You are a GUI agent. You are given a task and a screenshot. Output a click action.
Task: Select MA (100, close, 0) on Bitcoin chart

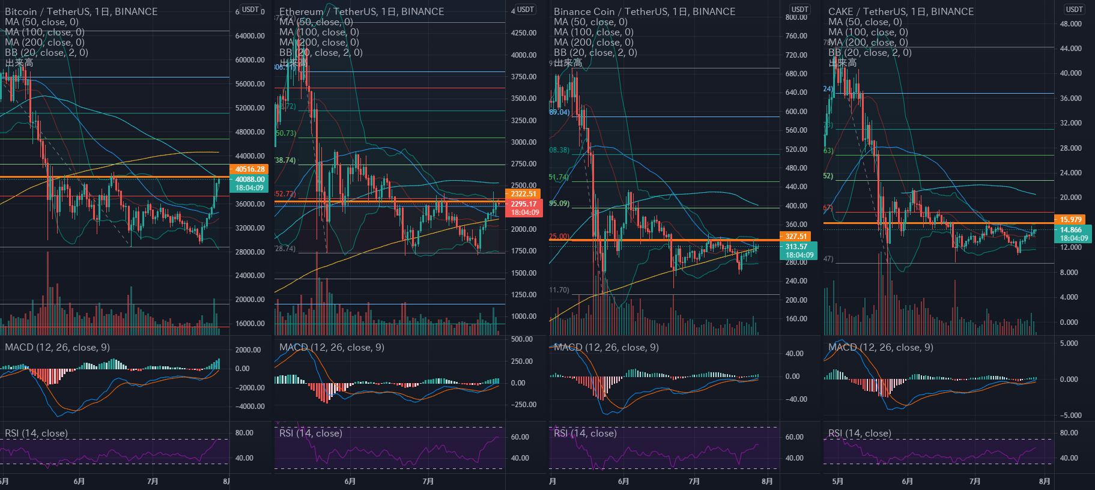coord(44,32)
